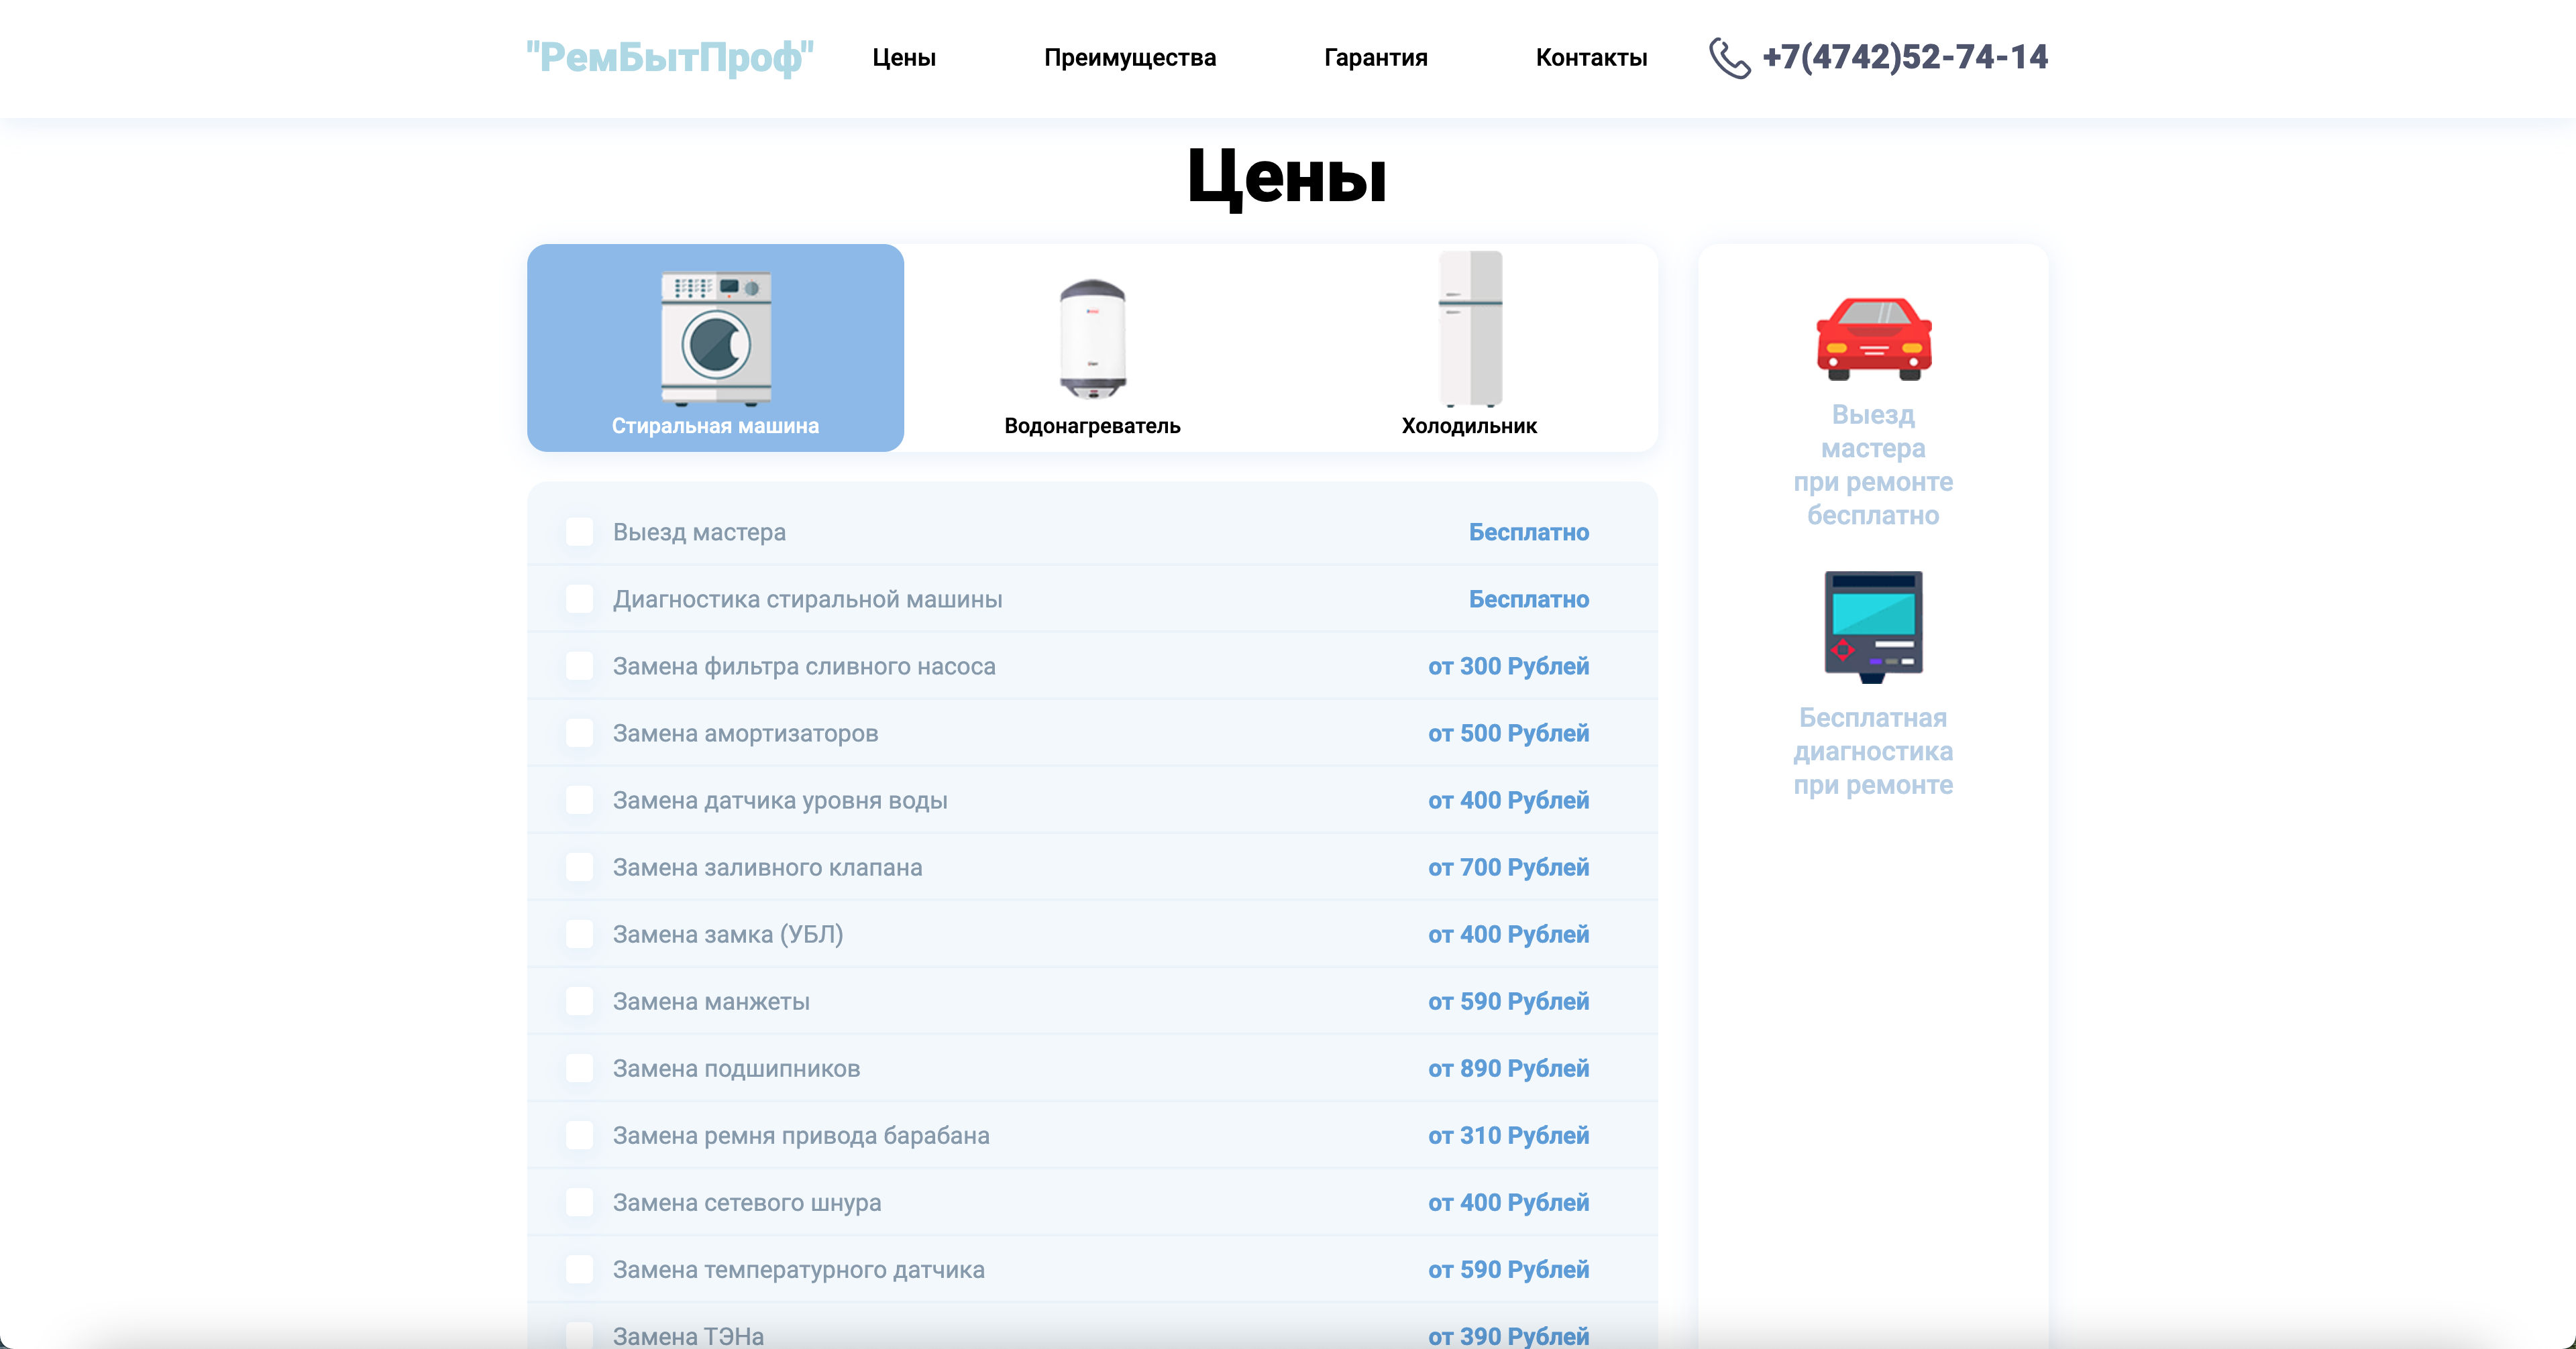Open the Гарантия menu link
Image resolution: width=2576 pixels, height=1349 pixels.
click(1375, 57)
